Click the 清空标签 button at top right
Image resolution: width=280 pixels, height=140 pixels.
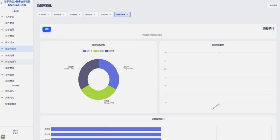pyautogui.click(x=273, y=5)
